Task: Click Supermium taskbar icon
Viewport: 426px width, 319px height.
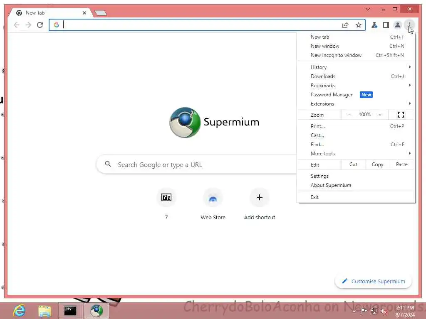Action: coord(97,311)
